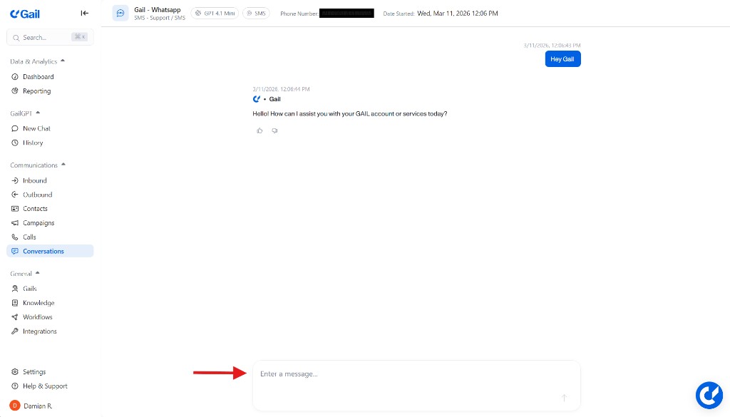Give a thumbs up to Gail's message
This screenshot has height=417, width=730.
pos(259,130)
